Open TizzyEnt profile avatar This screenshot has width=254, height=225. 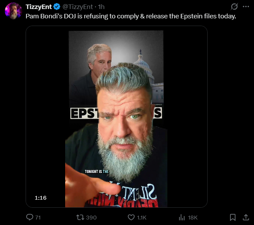coord(14,11)
